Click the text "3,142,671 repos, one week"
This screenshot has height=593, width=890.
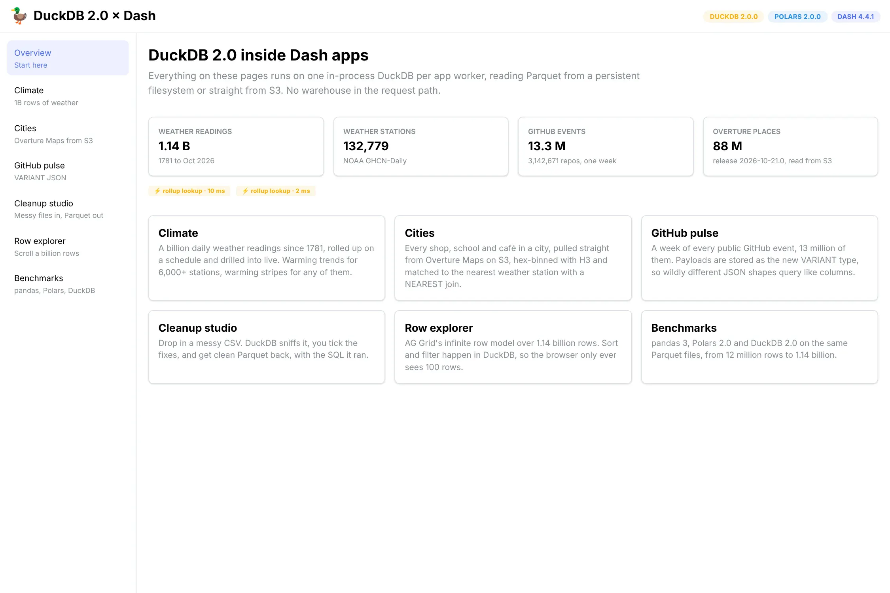572,161
